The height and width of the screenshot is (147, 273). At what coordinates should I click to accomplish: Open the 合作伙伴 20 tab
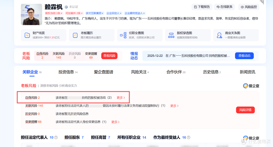176,72
